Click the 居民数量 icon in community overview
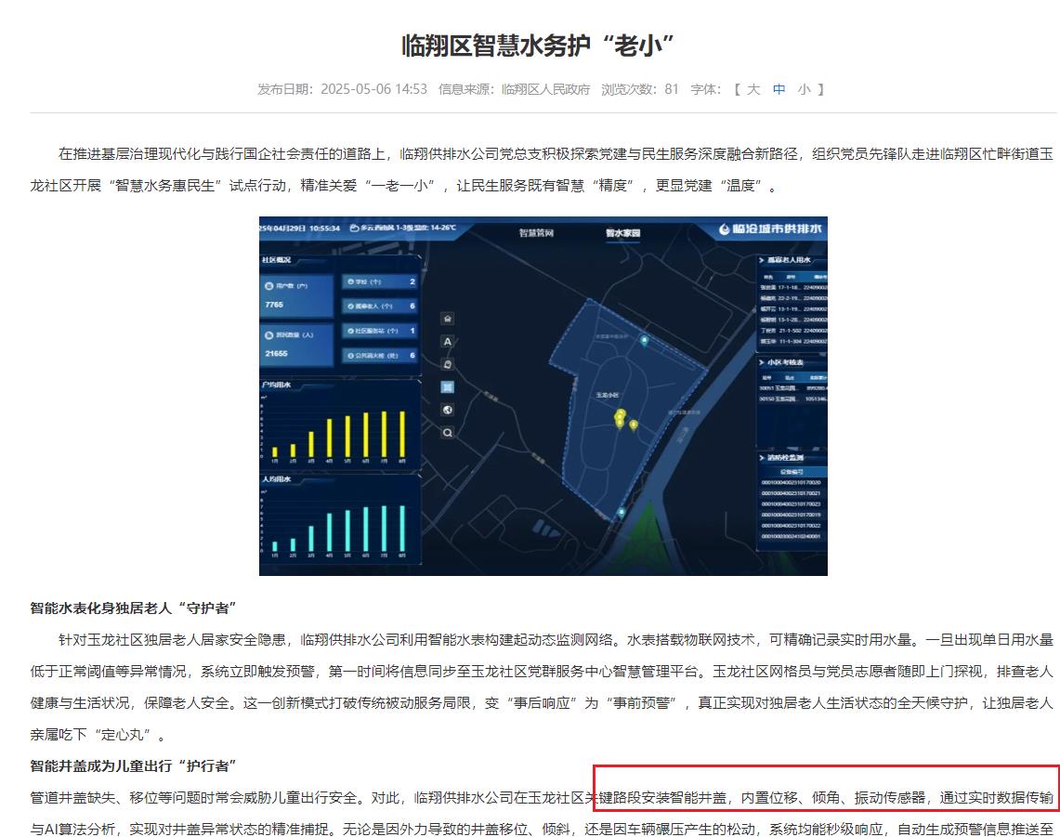1060x837 pixels. coord(268,334)
